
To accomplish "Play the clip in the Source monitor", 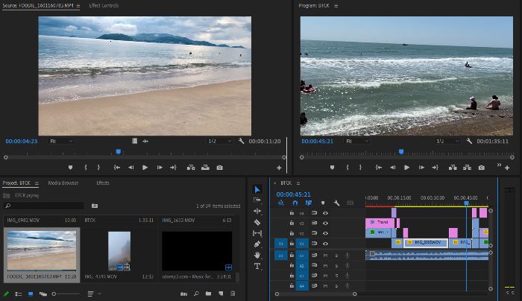I will pyautogui.click(x=145, y=168).
